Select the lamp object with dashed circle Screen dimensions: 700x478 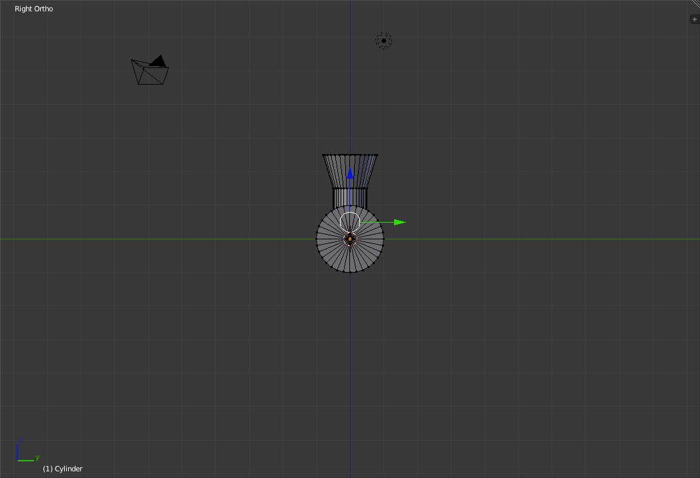tap(383, 41)
